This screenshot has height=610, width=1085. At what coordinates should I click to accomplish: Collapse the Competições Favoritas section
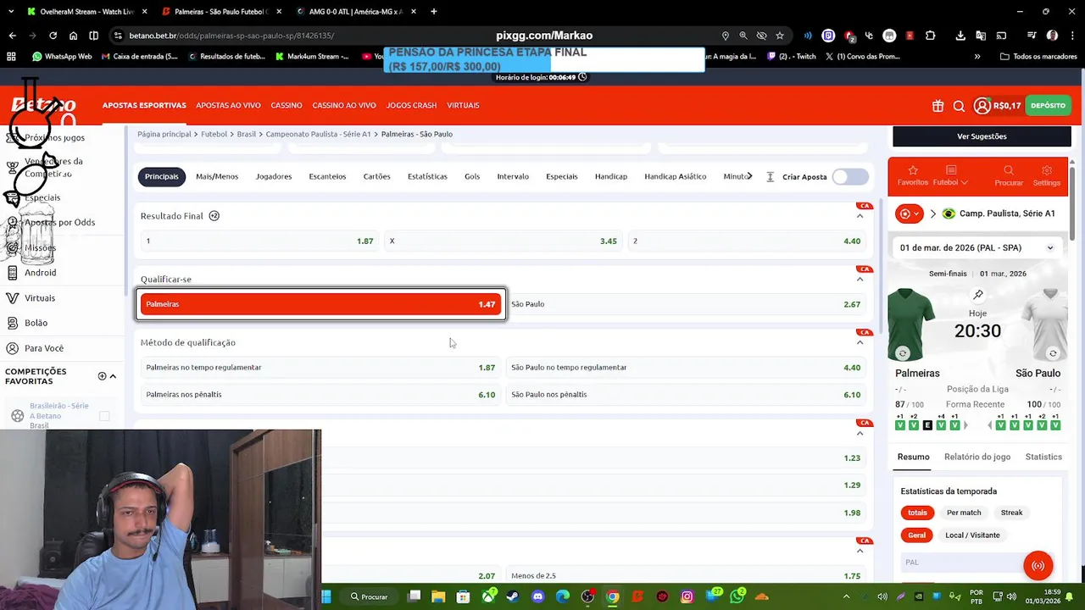point(113,376)
